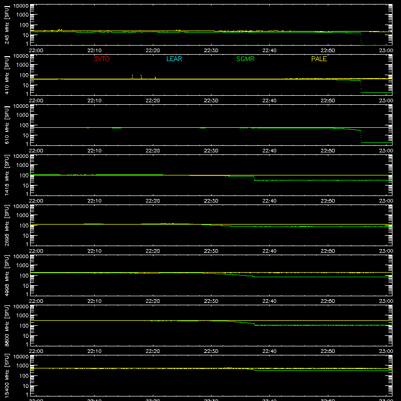The width and height of the screenshot is (401, 401).
Task: Click 22:10 tick label under 245 MHz panel
Action: coord(94,51)
